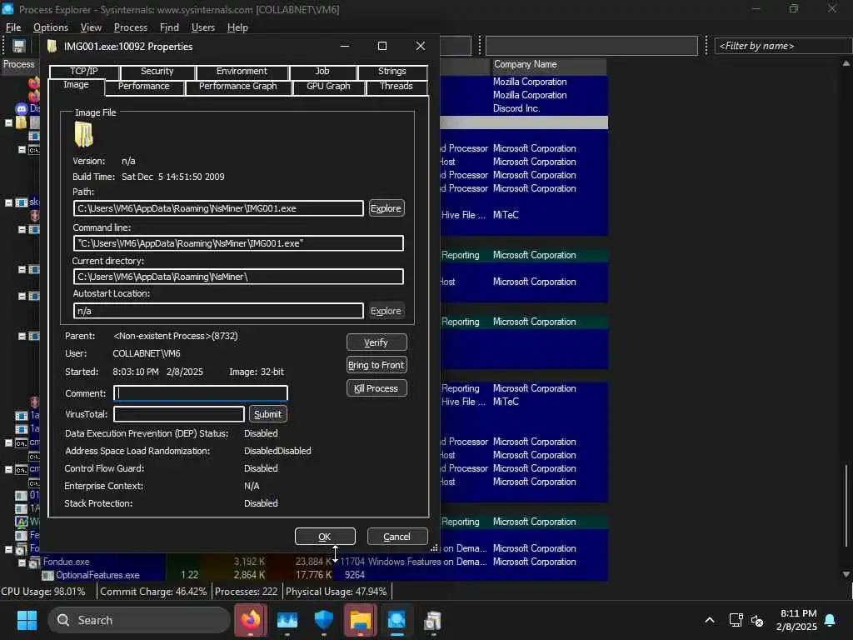Screen dimensions: 853x640
Task: Click the Verify button
Action: (377, 342)
